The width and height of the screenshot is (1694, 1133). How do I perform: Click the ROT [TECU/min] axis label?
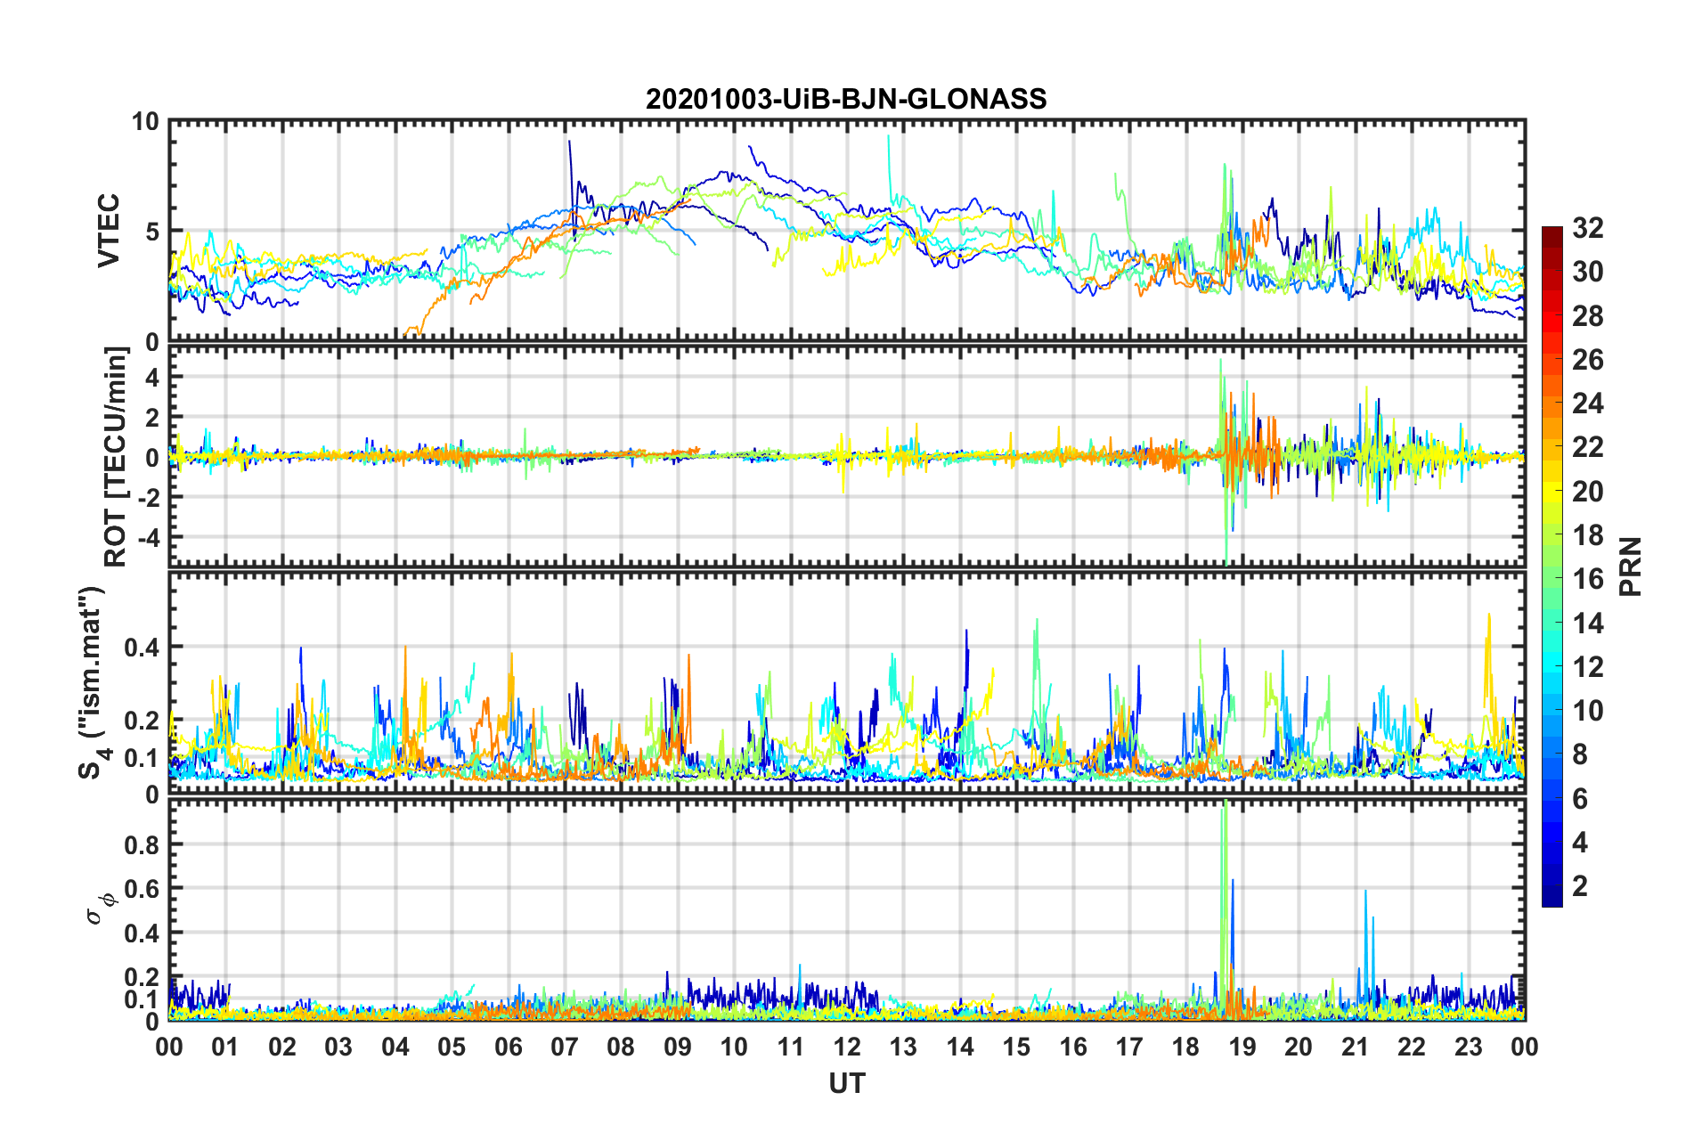click(x=115, y=457)
